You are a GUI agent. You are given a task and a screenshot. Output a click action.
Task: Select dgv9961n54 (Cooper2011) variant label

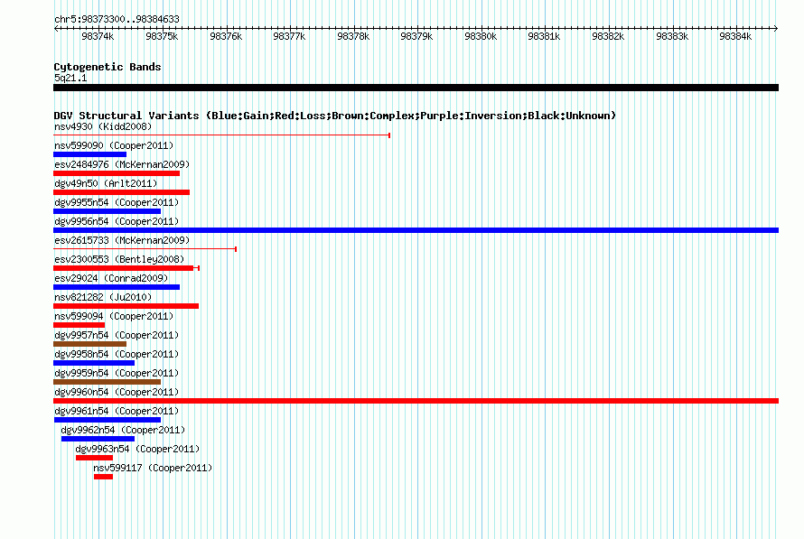point(117,411)
